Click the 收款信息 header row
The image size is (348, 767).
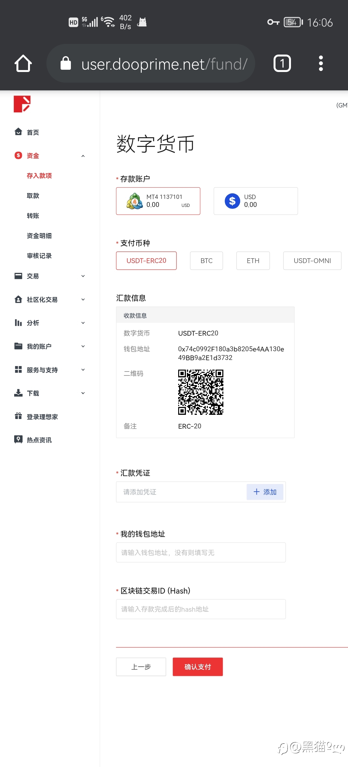tap(205, 315)
